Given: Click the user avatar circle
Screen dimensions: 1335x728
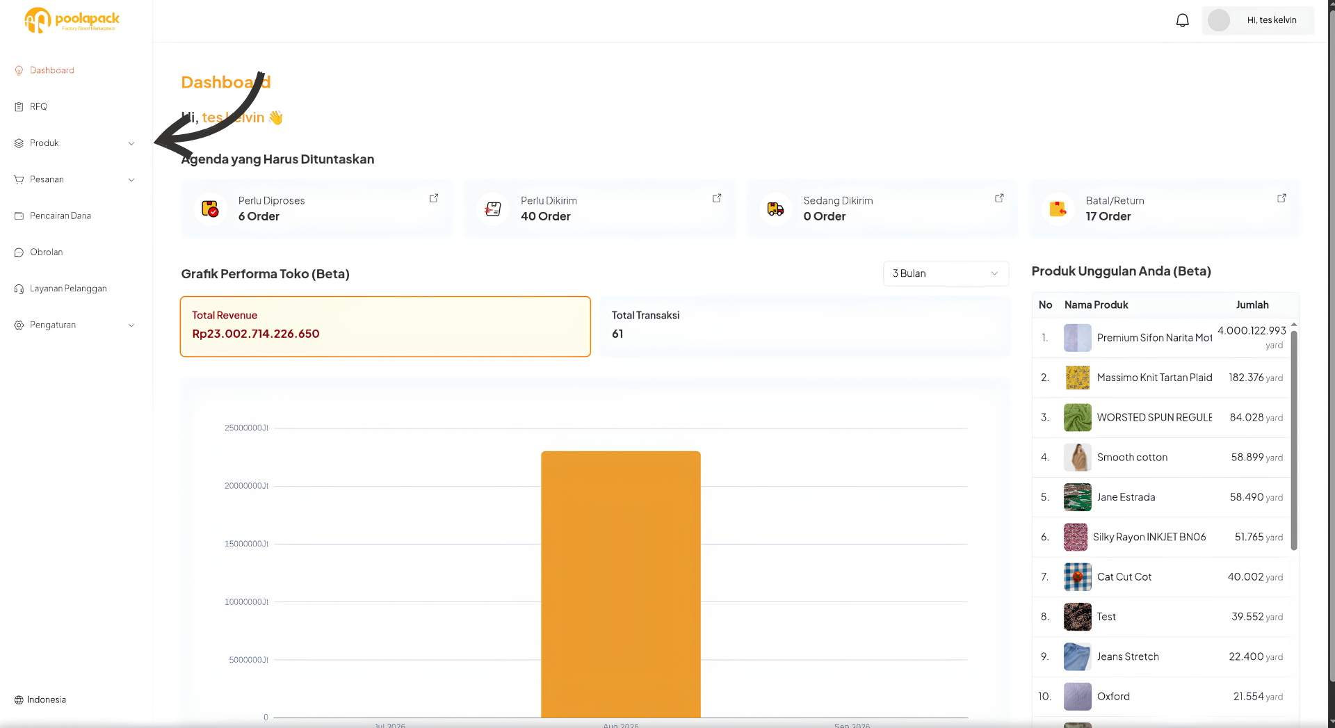Looking at the screenshot, I should click(x=1218, y=20).
